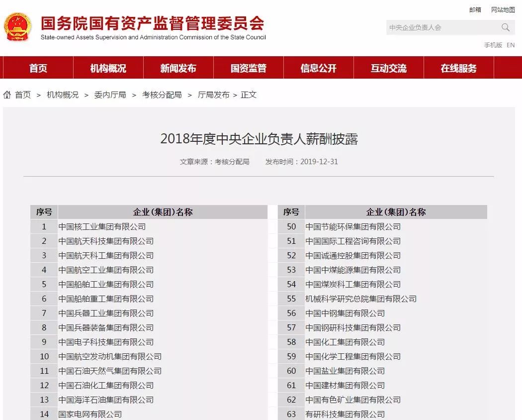Switch to 手机版 mobile version
This screenshot has width=522, height=420.
coord(493,45)
